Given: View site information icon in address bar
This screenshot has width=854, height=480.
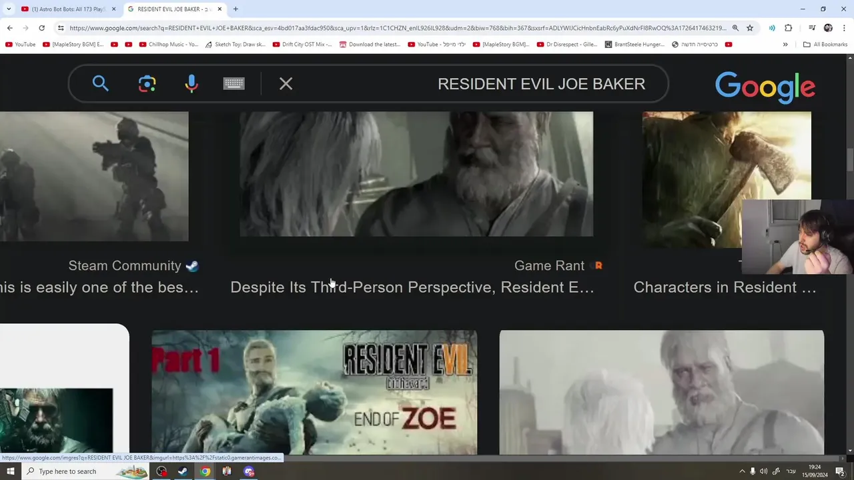Looking at the screenshot, I should (x=61, y=28).
